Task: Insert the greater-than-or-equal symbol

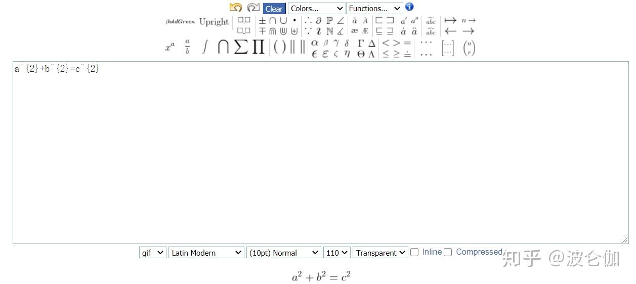Action: (397, 54)
